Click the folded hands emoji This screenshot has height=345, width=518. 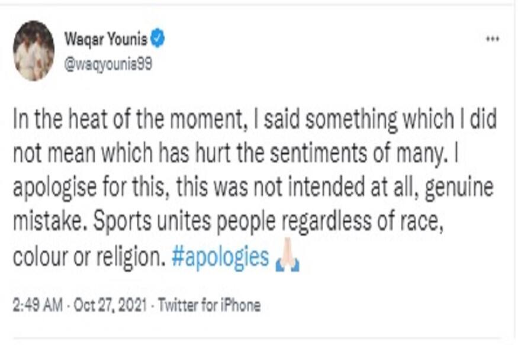[288, 260]
